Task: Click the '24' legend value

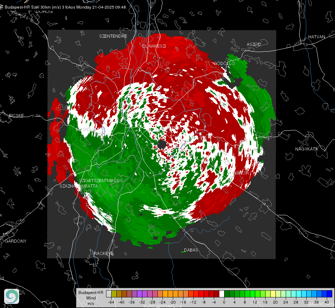Action: pyautogui.click(x=286, y=302)
